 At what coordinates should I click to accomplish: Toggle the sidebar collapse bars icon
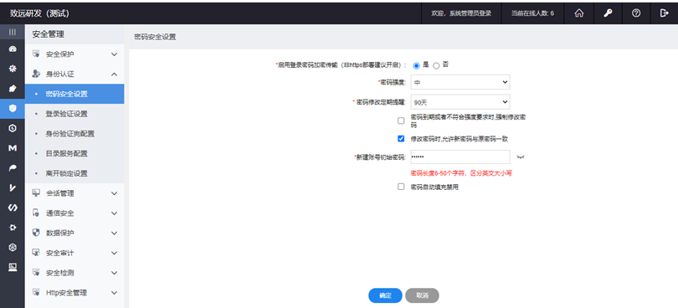click(13, 32)
